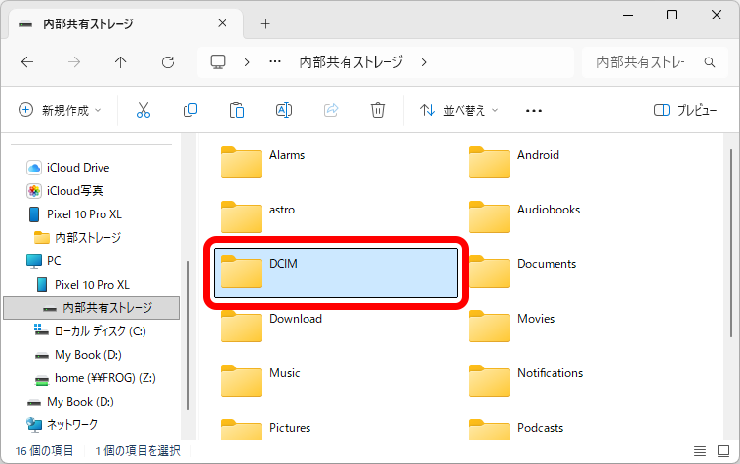Click the PC monitor icon in address bar
This screenshot has height=464, width=740.
pyautogui.click(x=218, y=62)
